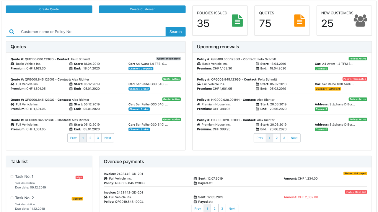This screenshot has height=212, width=378.
Task: Click Prev in Upcoming renewals pagination
Action: click(260, 138)
